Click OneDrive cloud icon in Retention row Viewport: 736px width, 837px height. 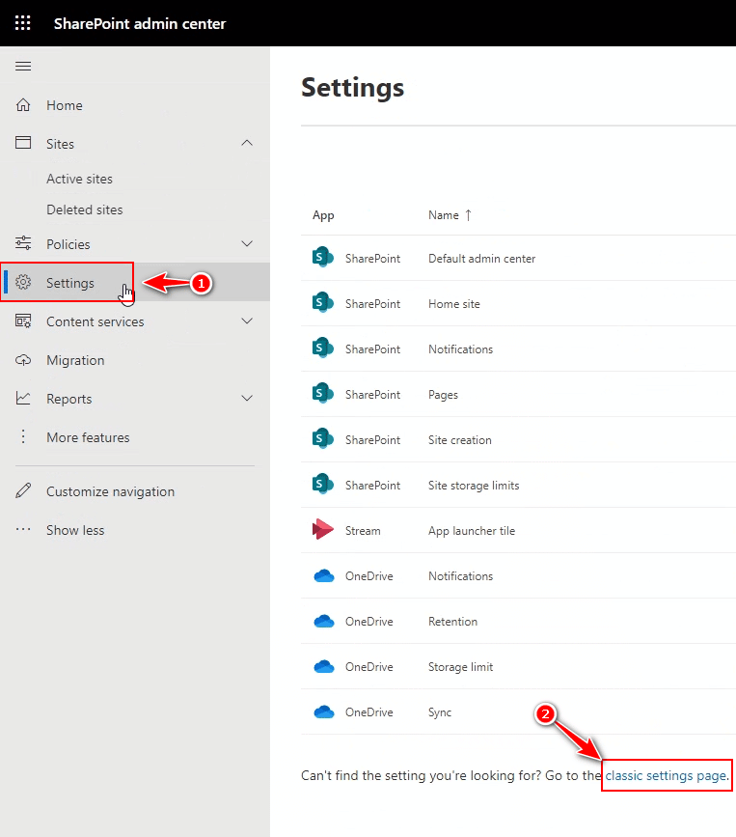click(324, 622)
